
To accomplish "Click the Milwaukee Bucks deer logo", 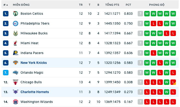I will (16, 33).
